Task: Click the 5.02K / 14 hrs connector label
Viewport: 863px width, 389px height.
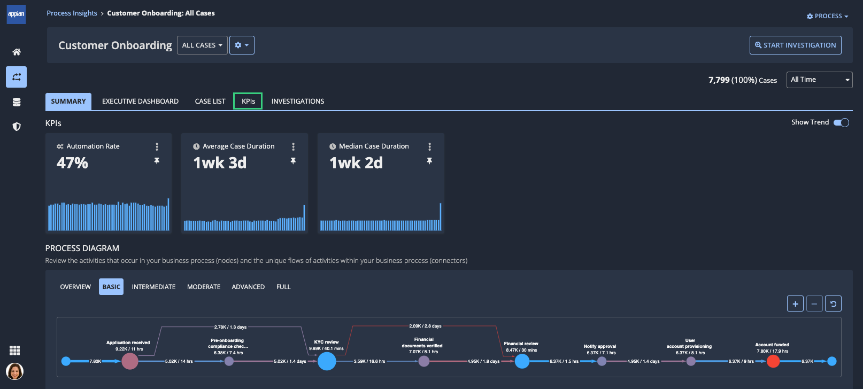Action: [179, 361]
